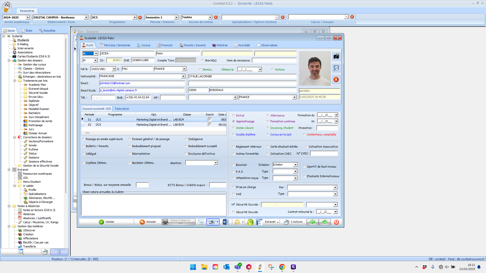Toggle the Initial checkbox

(x=233, y=116)
